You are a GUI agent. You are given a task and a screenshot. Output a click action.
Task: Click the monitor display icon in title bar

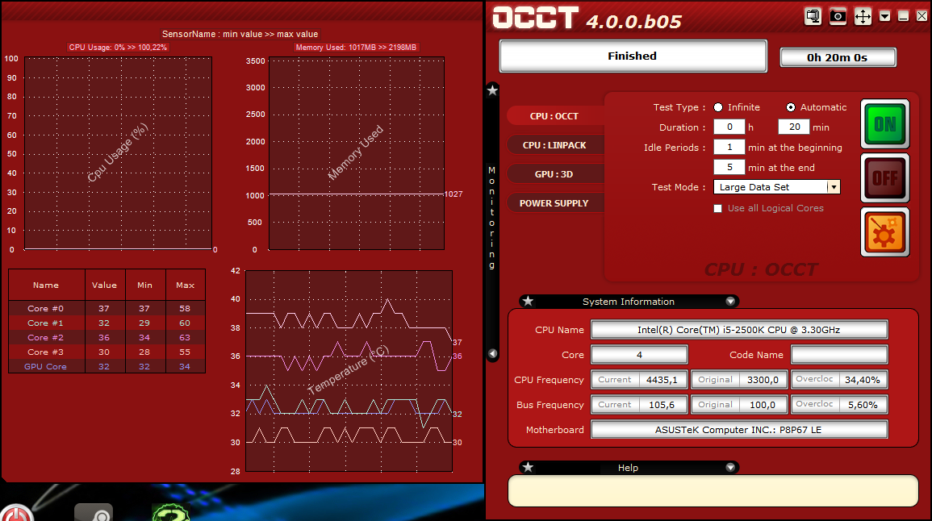813,16
